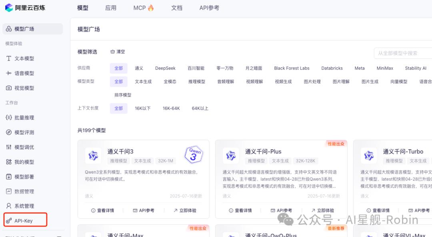This screenshot has width=432, height=237.
Task: Switch to the 应用 top tab
Action: point(111,8)
